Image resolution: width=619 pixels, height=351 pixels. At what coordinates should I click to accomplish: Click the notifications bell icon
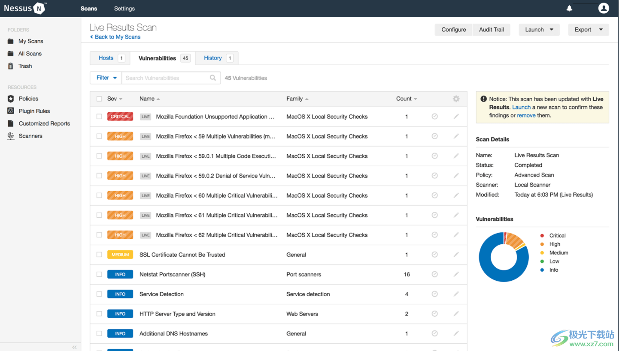click(x=569, y=9)
